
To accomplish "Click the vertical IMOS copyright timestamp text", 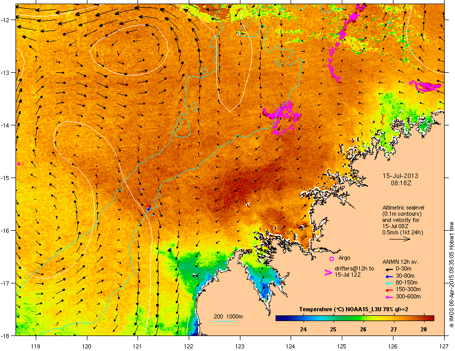I will (451, 275).
